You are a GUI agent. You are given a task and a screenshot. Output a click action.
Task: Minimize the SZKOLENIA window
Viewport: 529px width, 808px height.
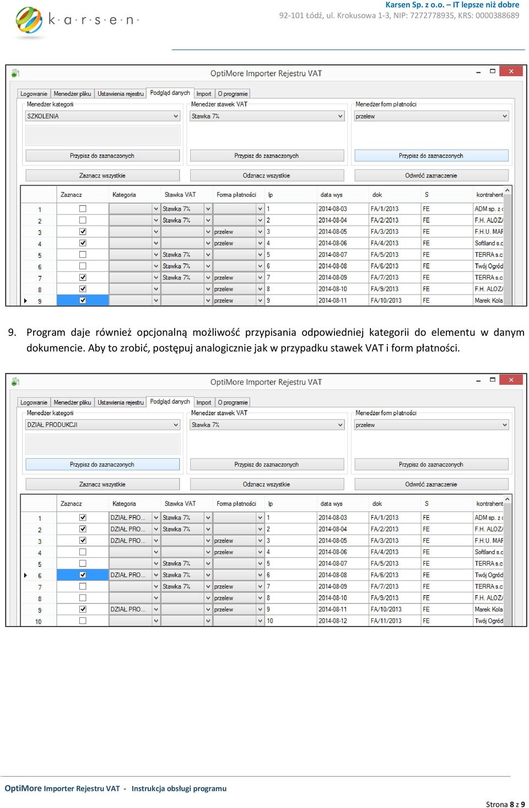point(478,72)
